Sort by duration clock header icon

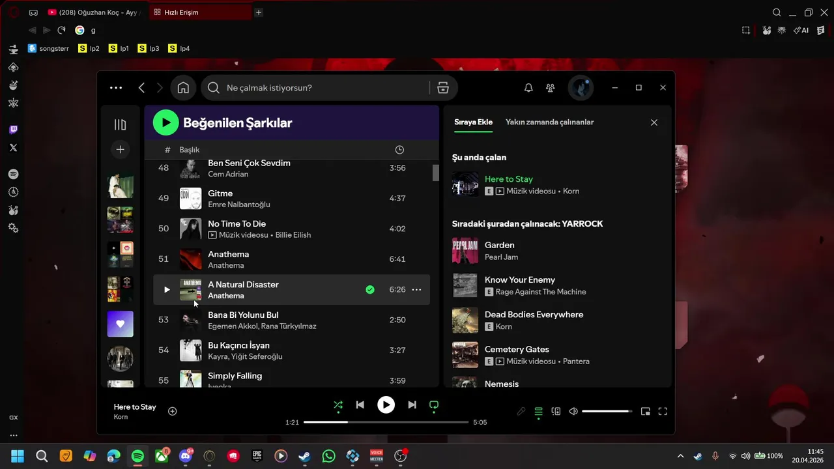point(399,150)
